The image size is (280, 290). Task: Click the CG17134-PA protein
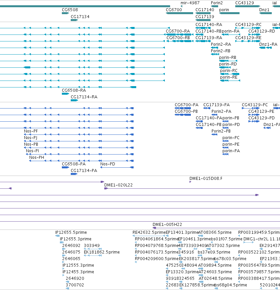tap(74, 174)
